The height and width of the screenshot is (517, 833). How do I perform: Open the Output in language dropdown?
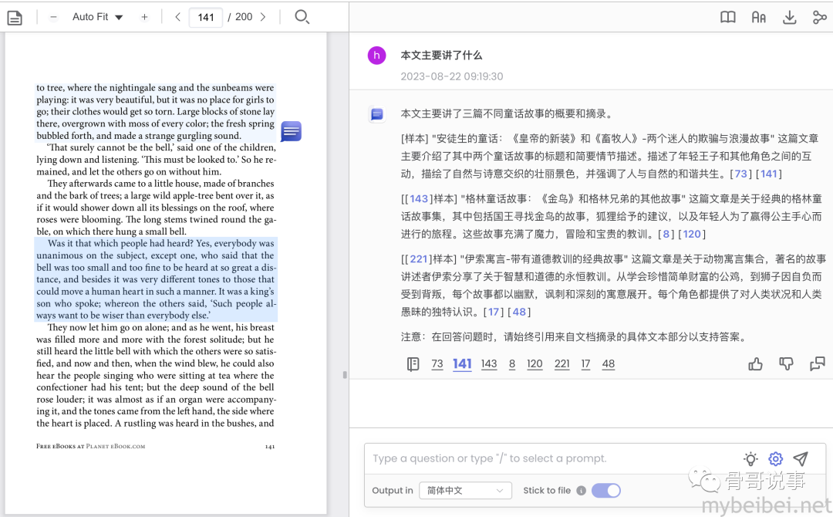[x=465, y=491]
